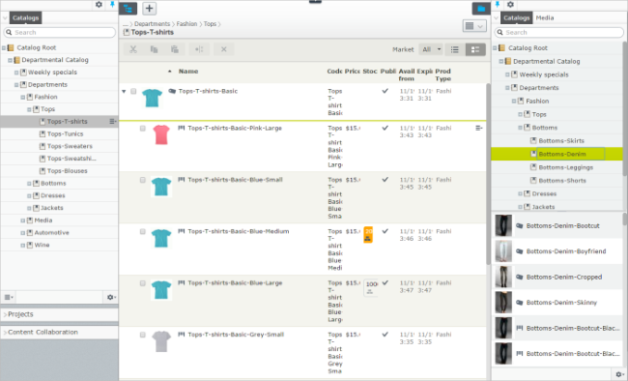Click the plus add-content button
The width and height of the screenshot is (628, 381).
tap(149, 9)
